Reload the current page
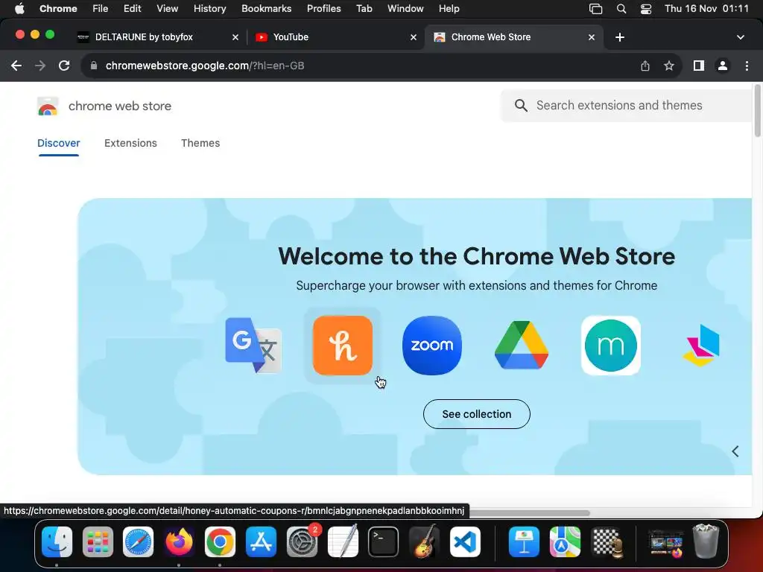Image resolution: width=763 pixels, height=572 pixels. click(64, 66)
